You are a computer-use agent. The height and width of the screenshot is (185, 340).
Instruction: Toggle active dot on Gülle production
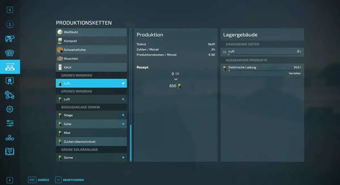(123, 124)
